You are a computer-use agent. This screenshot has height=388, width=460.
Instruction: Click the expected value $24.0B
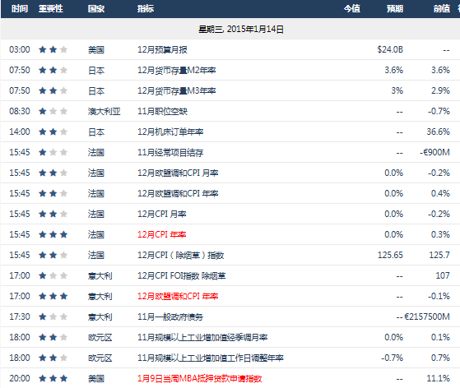click(x=390, y=49)
